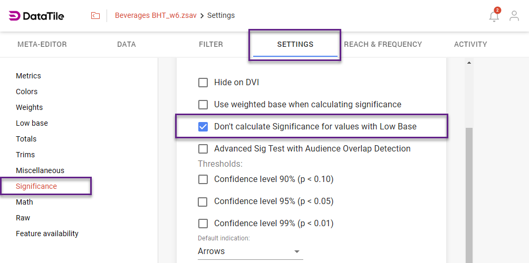Screen dimensions: 529x263
Task: Toggle Use weighted base for significance
Action: click(203, 105)
